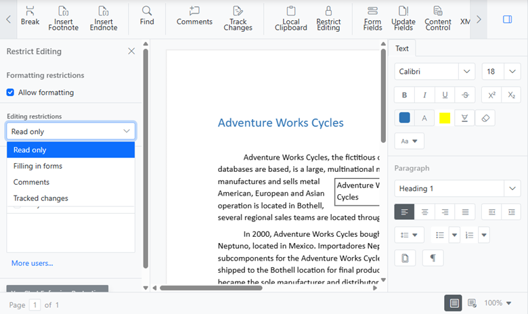Open bullet list style dropdown arrow
The width and height of the screenshot is (528, 314).
pyautogui.click(x=454, y=235)
